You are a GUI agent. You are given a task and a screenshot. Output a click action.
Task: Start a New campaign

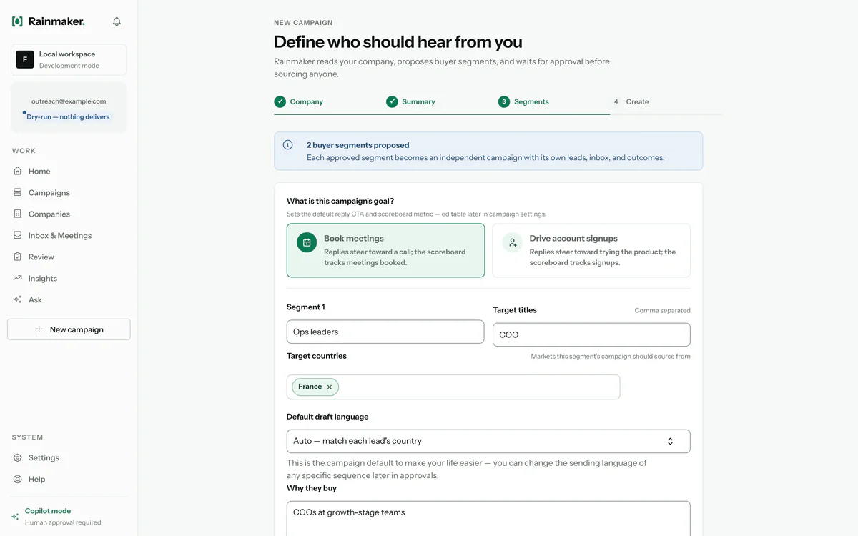[69, 329]
